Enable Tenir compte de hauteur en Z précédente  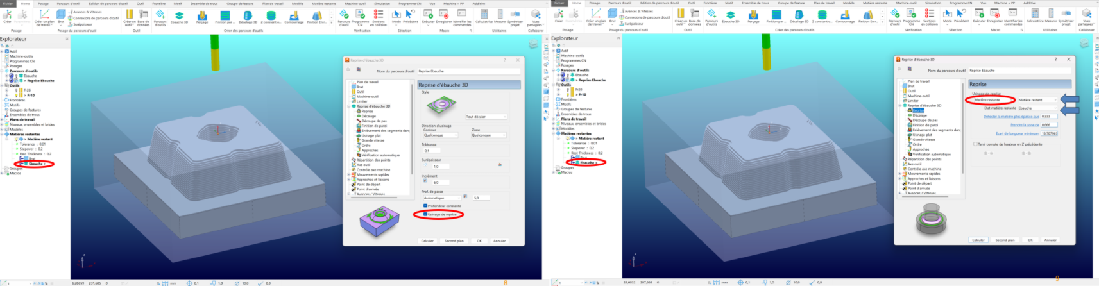click(x=976, y=144)
